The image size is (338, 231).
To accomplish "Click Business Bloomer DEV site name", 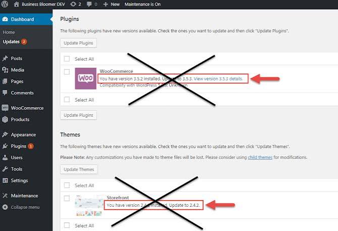I will (43, 4).
